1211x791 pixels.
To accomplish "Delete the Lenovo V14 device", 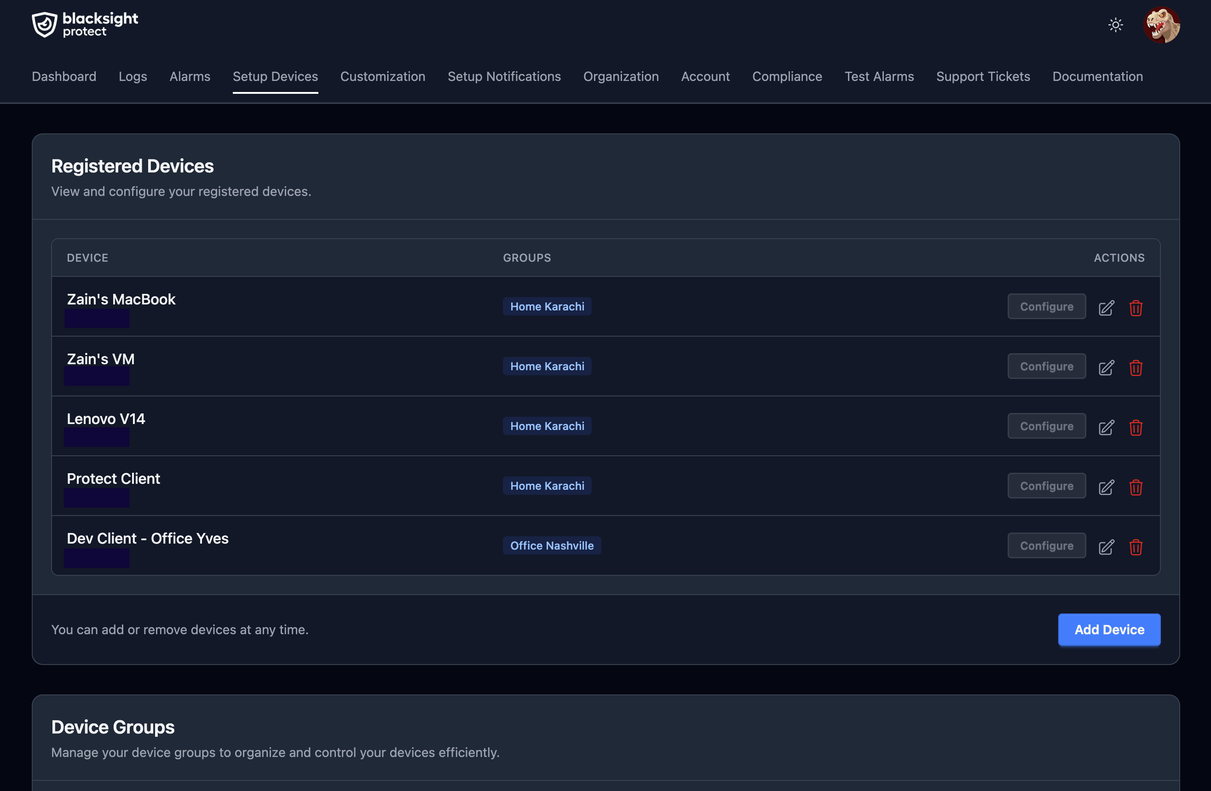I will pos(1136,427).
